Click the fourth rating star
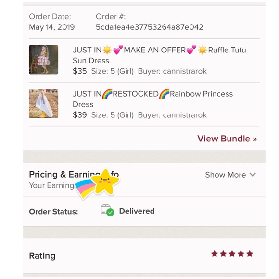279x279 pixels. click(x=241, y=254)
